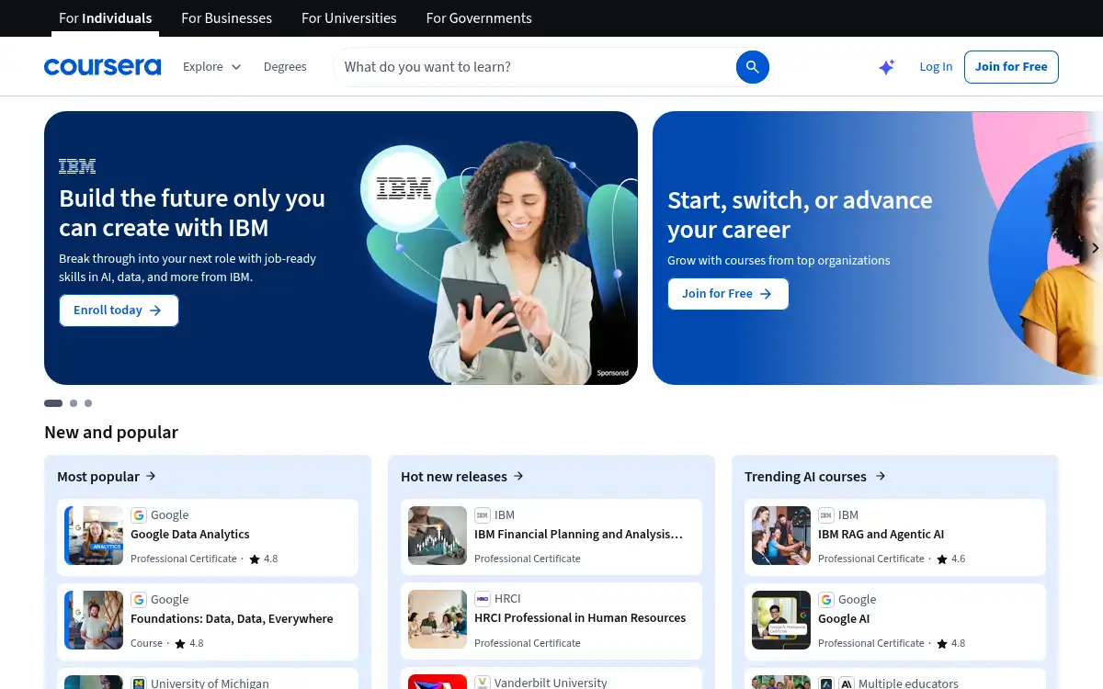Click 'IBM Financial Planning and Analysis' title
The width and height of the screenshot is (1103, 689).
[578, 535]
